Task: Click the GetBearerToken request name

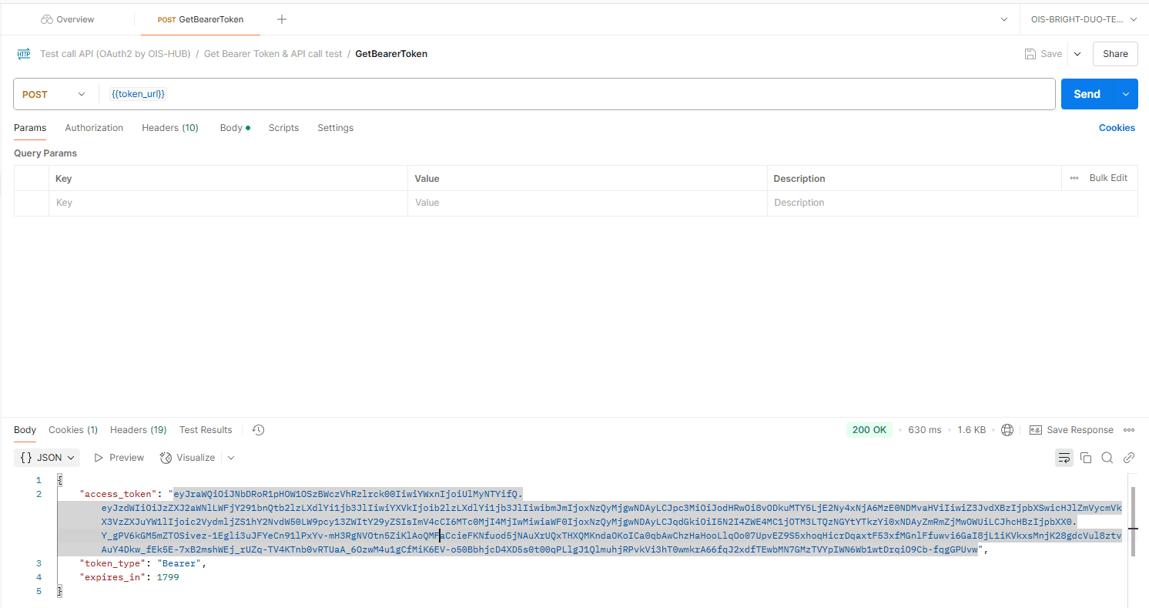Action: coord(391,54)
